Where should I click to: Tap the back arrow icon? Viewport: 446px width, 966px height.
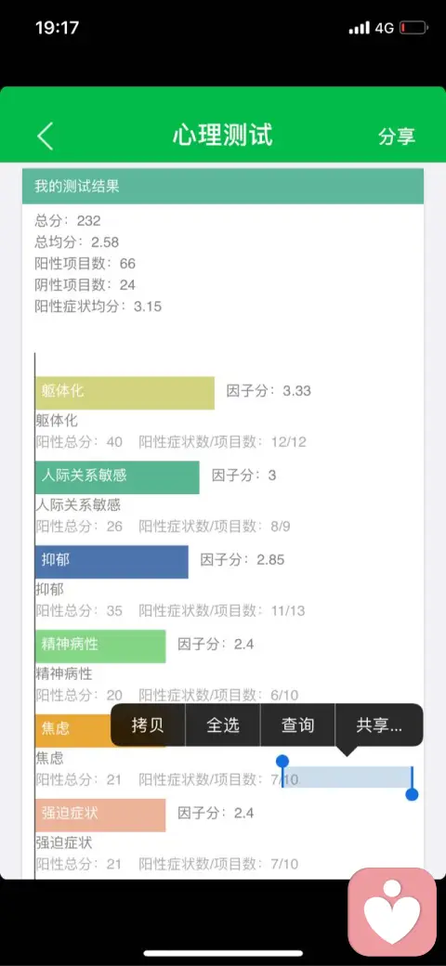[x=45, y=136]
